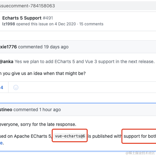Screen dimensions: 156x156
Task: Click the blue link ending in 'e.'
Action: (2, 143)
